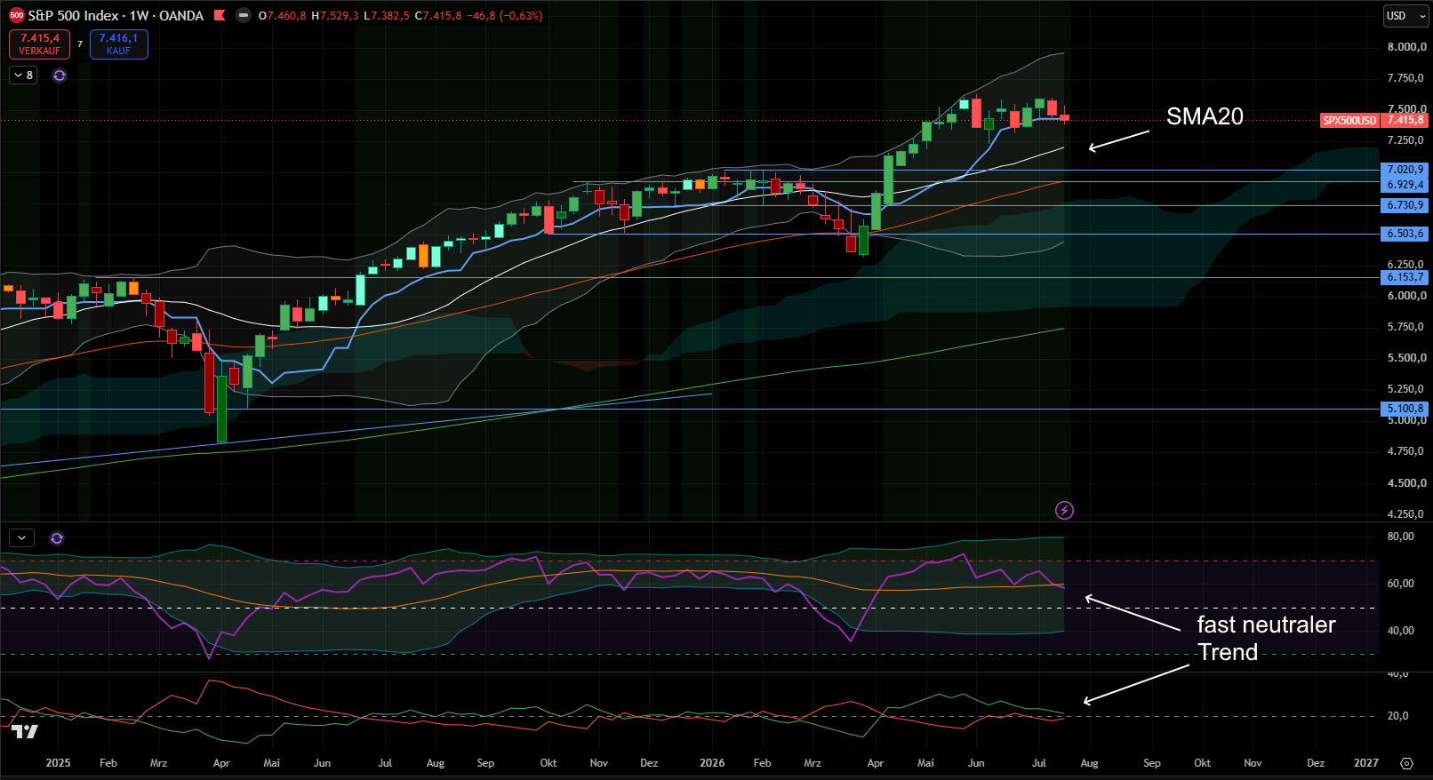Screen dimensions: 1433x780
Task: Select the 5.100,8 price line label
Action: 1405,409
